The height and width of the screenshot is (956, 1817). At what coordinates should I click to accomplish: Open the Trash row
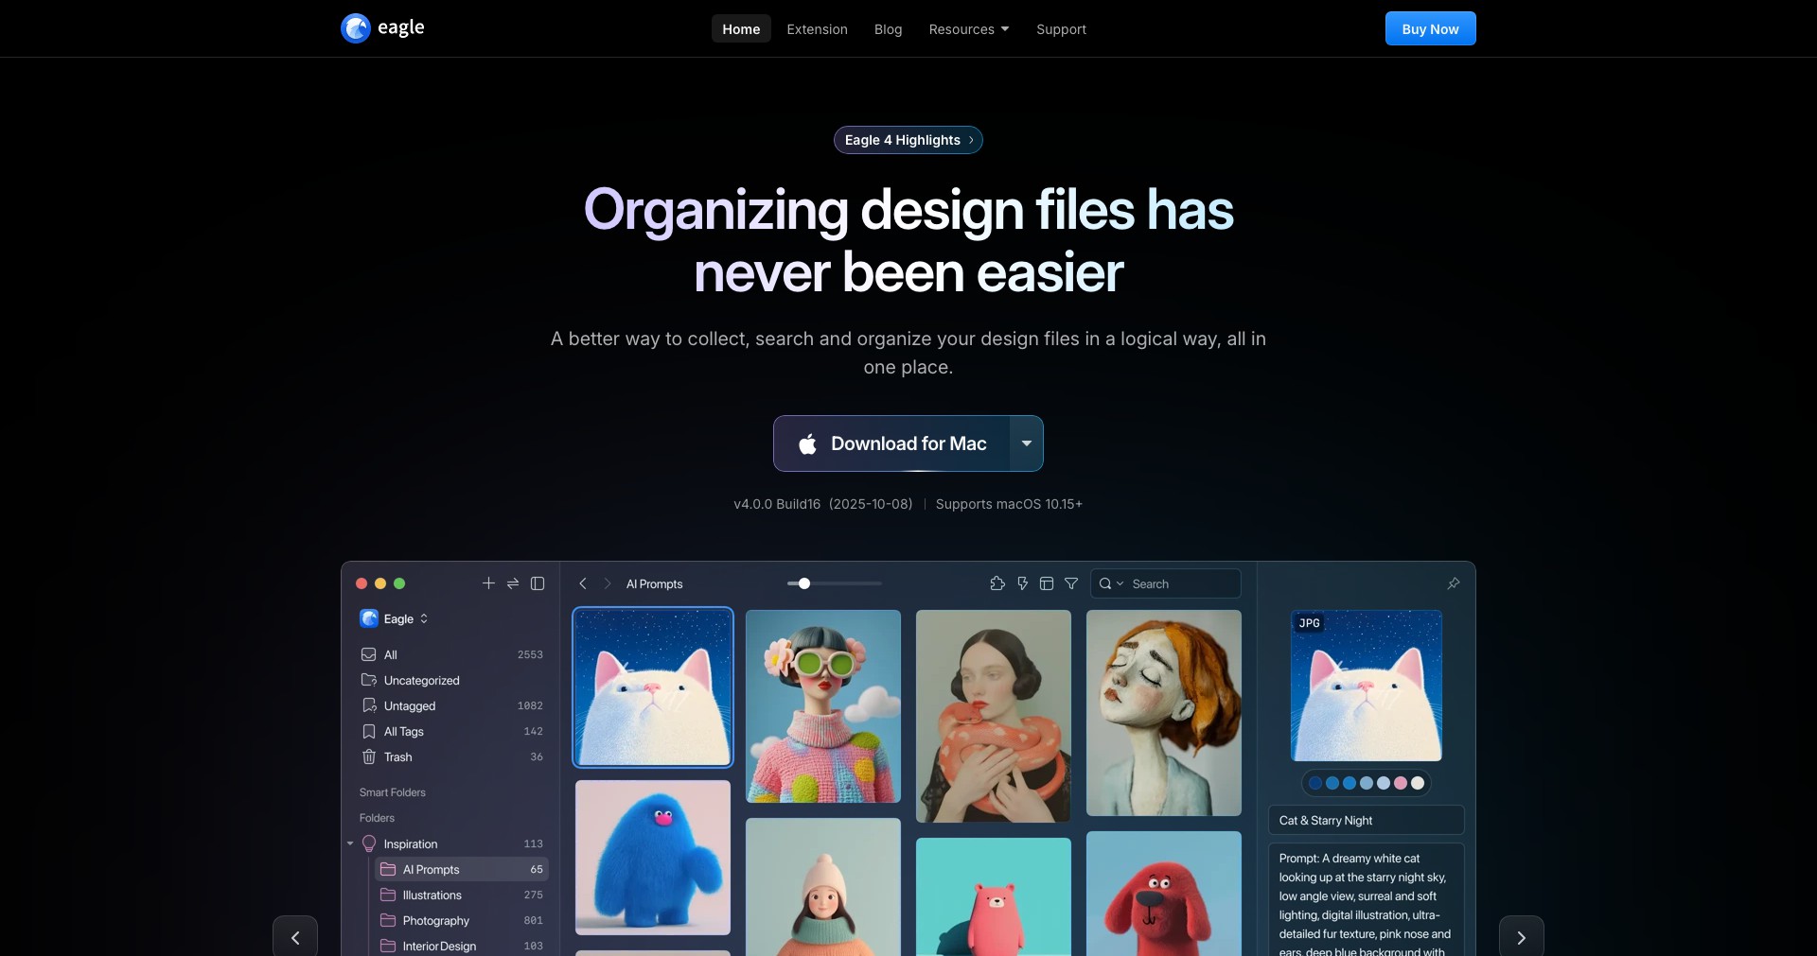pyautogui.click(x=452, y=756)
